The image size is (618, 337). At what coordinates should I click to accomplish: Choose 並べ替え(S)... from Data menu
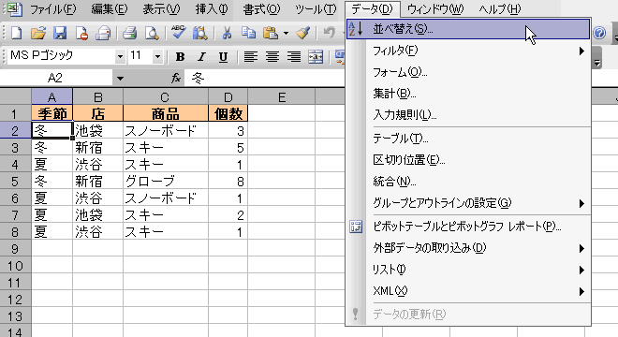(x=468, y=29)
